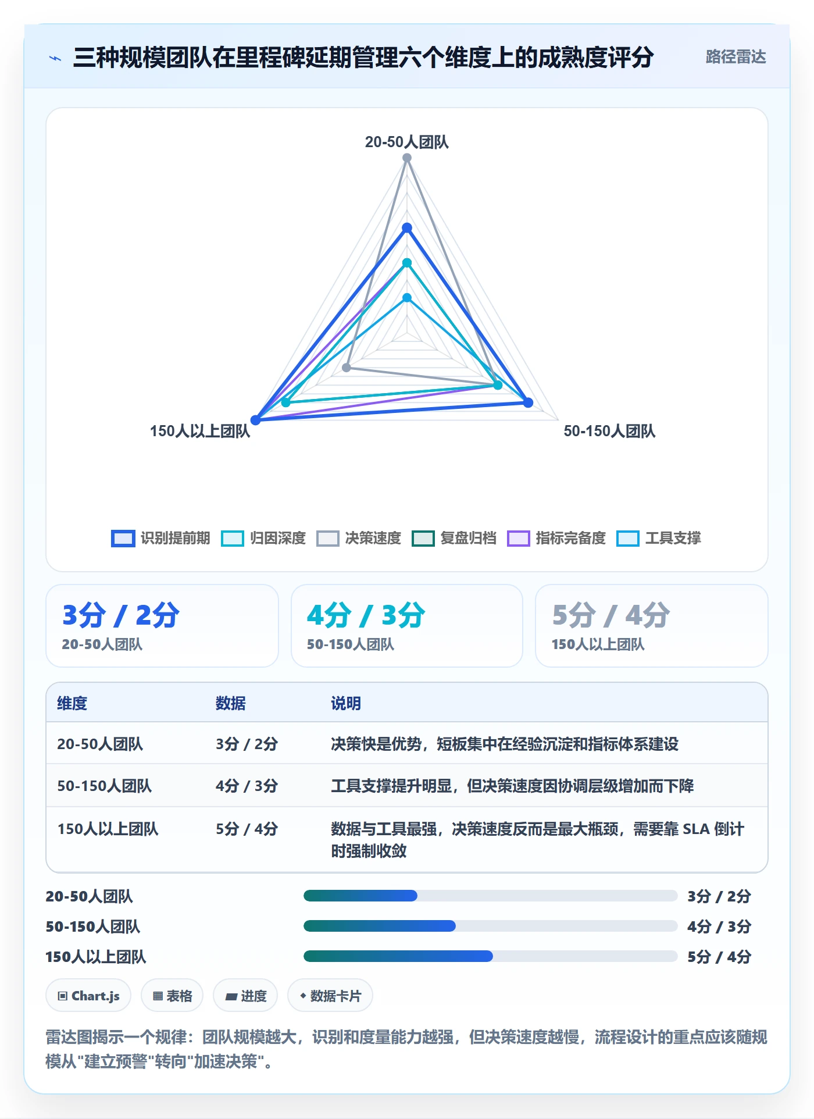Click the 20-50人团队 progress bar
This screenshot has width=814, height=1119.
coord(490,896)
